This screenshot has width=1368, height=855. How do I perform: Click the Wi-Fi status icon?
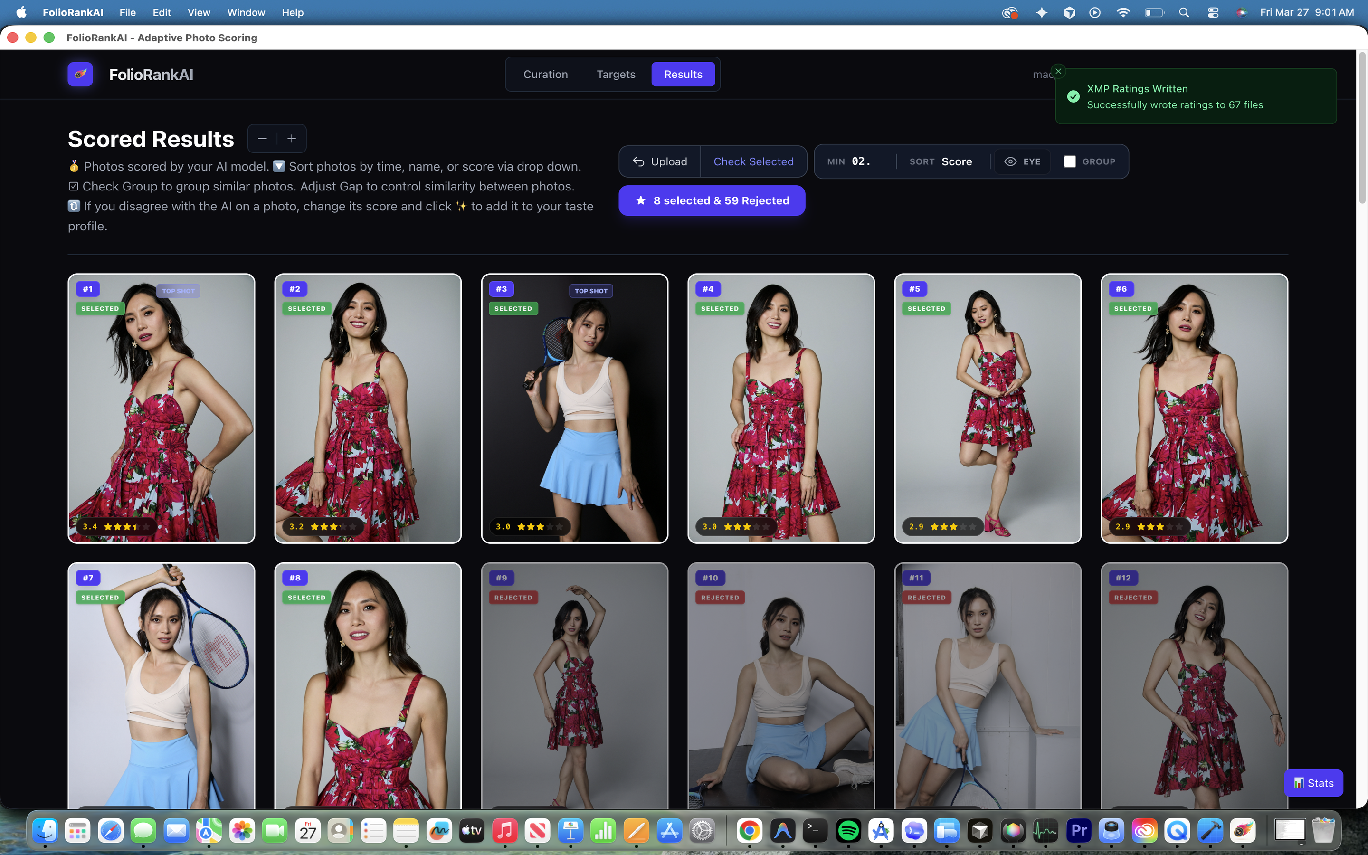coord(1123,12)
